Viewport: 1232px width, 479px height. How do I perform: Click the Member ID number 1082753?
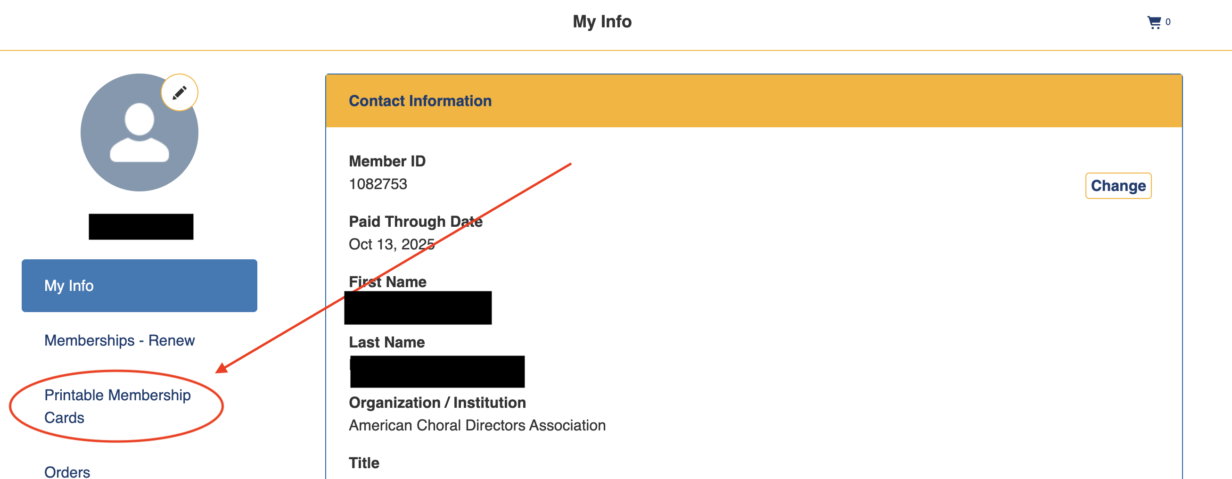coord(378,184)
